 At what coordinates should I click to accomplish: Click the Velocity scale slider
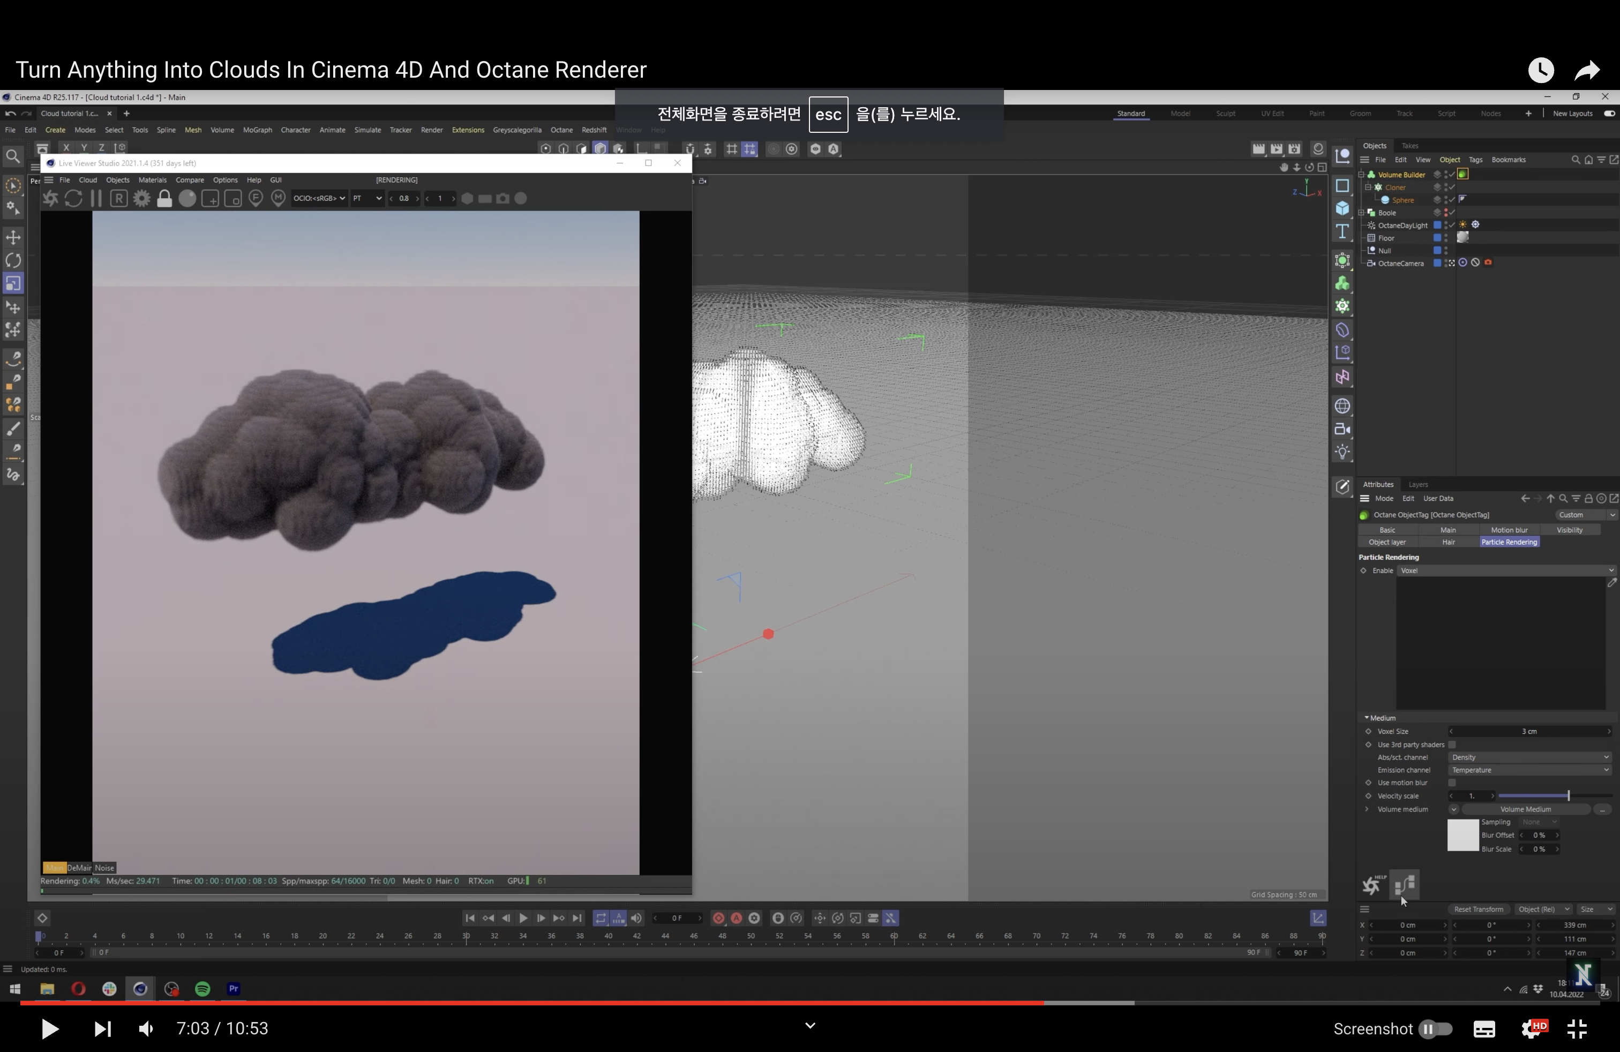(1555, 795)
